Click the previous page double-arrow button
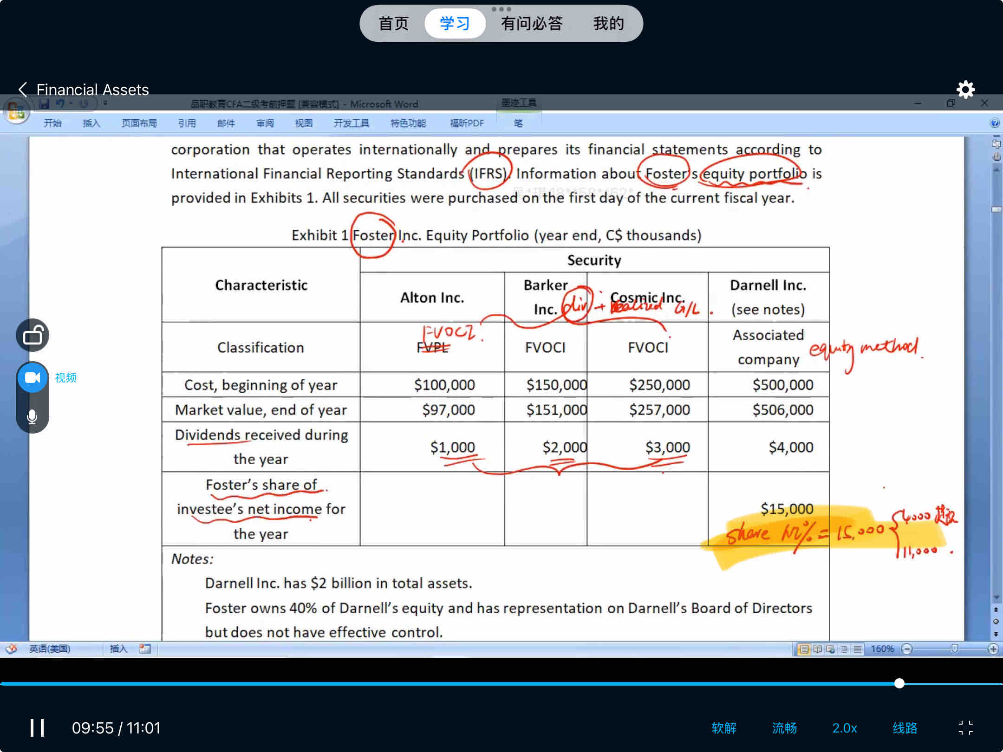This screenshot has height=752, width=1003. [996, 609]
